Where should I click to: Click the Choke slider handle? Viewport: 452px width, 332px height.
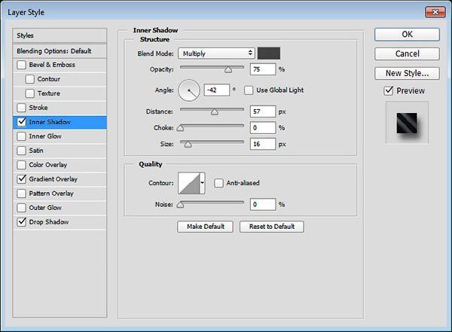[x=180, y=128]
